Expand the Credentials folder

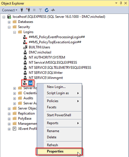pos(14,94)
